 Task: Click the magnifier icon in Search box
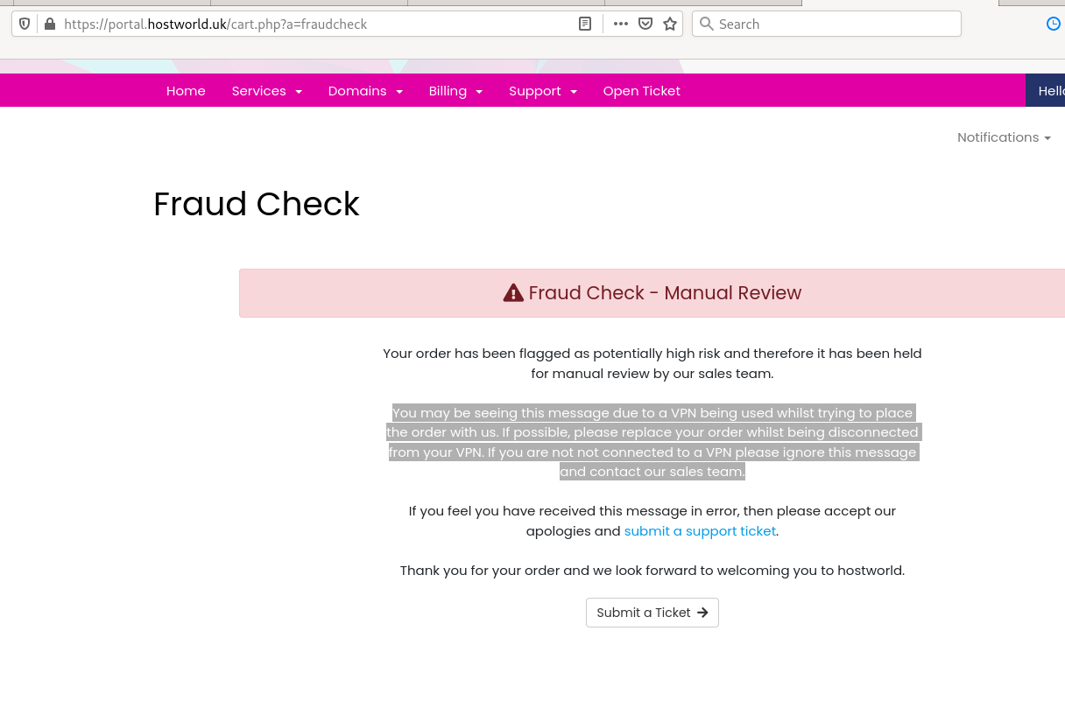707,24
